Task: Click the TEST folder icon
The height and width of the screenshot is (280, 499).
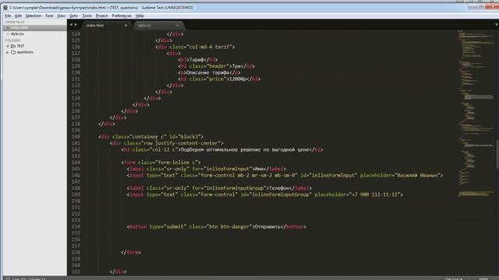Action: [13, 46]
